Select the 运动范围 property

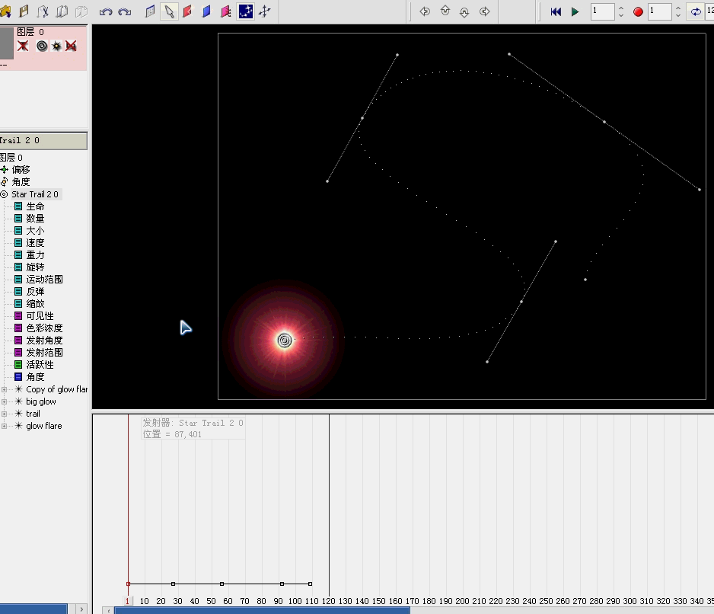coord(44,280)
